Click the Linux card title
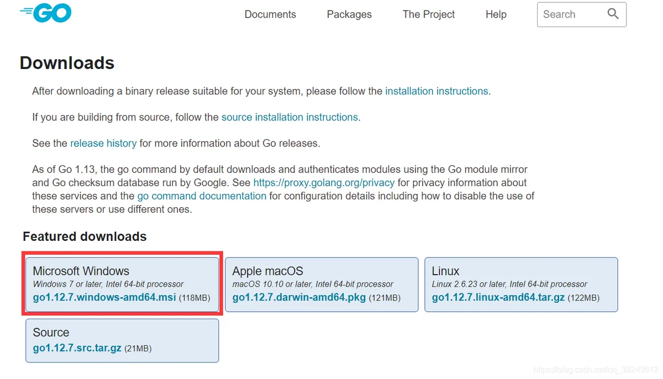 [x=445, y=271]
